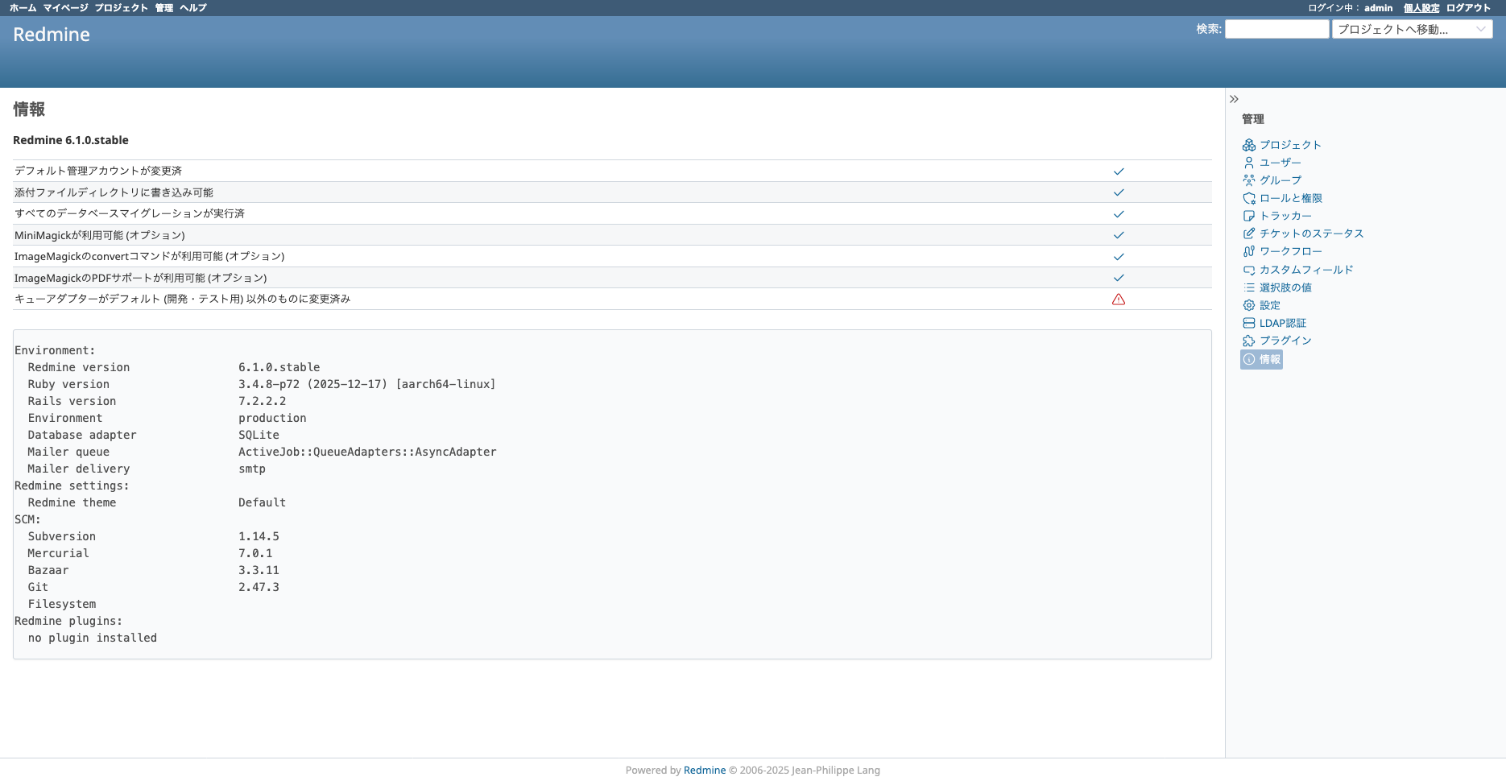Viewport: 1506px width, 781px height.
Task: Open 管理 in top menu
Action: click(164, 8)
